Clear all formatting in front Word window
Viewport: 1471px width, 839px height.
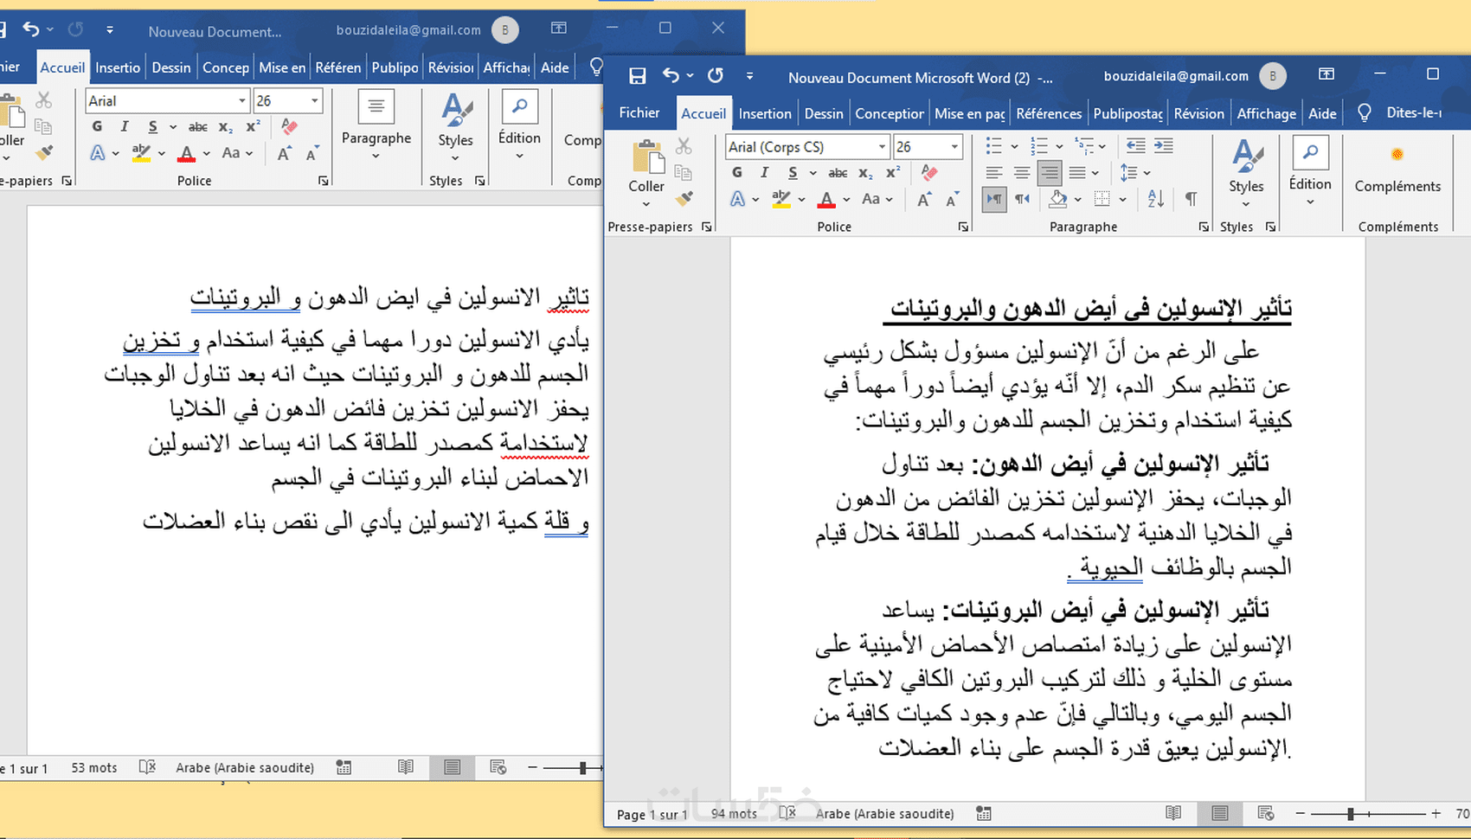click(929, 172)
